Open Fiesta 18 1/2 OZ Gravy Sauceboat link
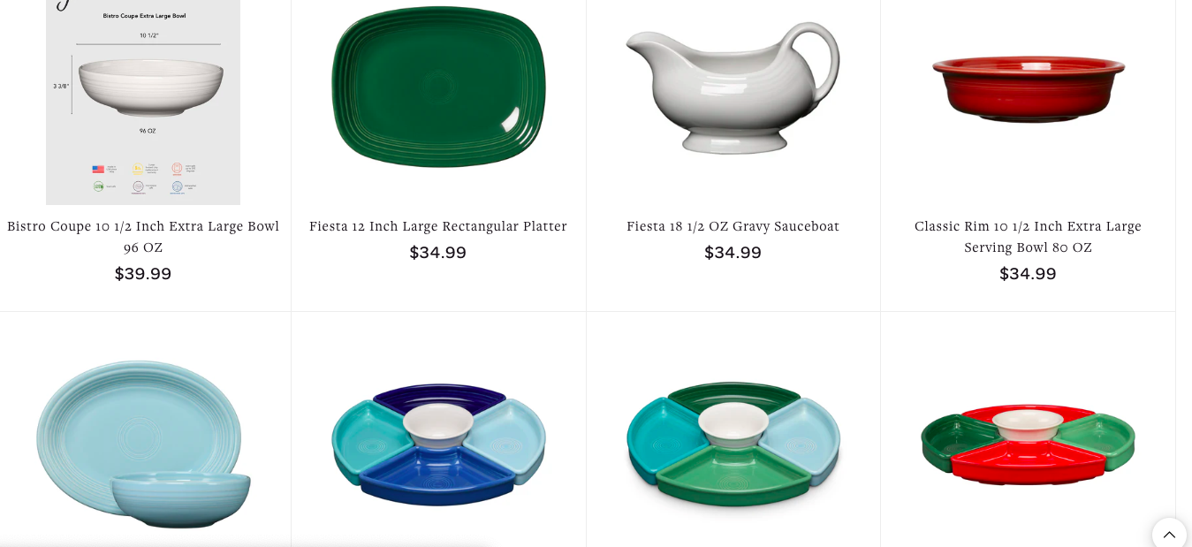 pos(733,226)
